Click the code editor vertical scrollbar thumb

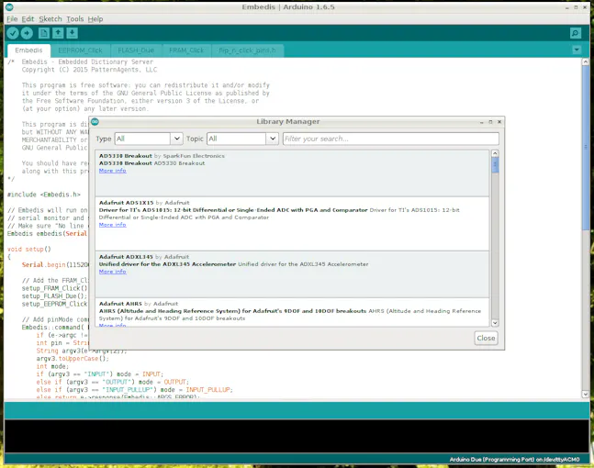click(x=586, y=147)
